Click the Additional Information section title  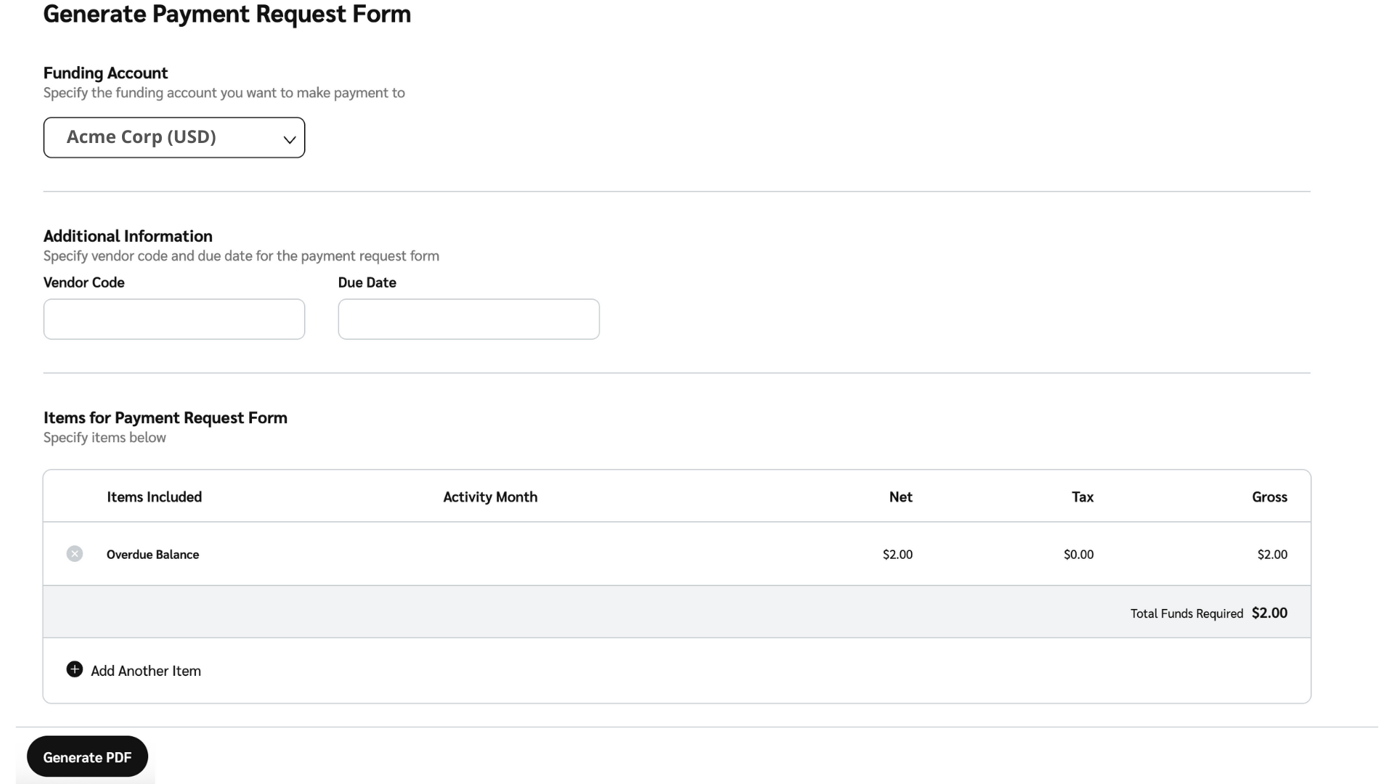(x=128, y=237)
